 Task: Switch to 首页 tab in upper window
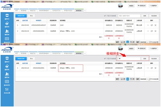(x=17, y=10)
